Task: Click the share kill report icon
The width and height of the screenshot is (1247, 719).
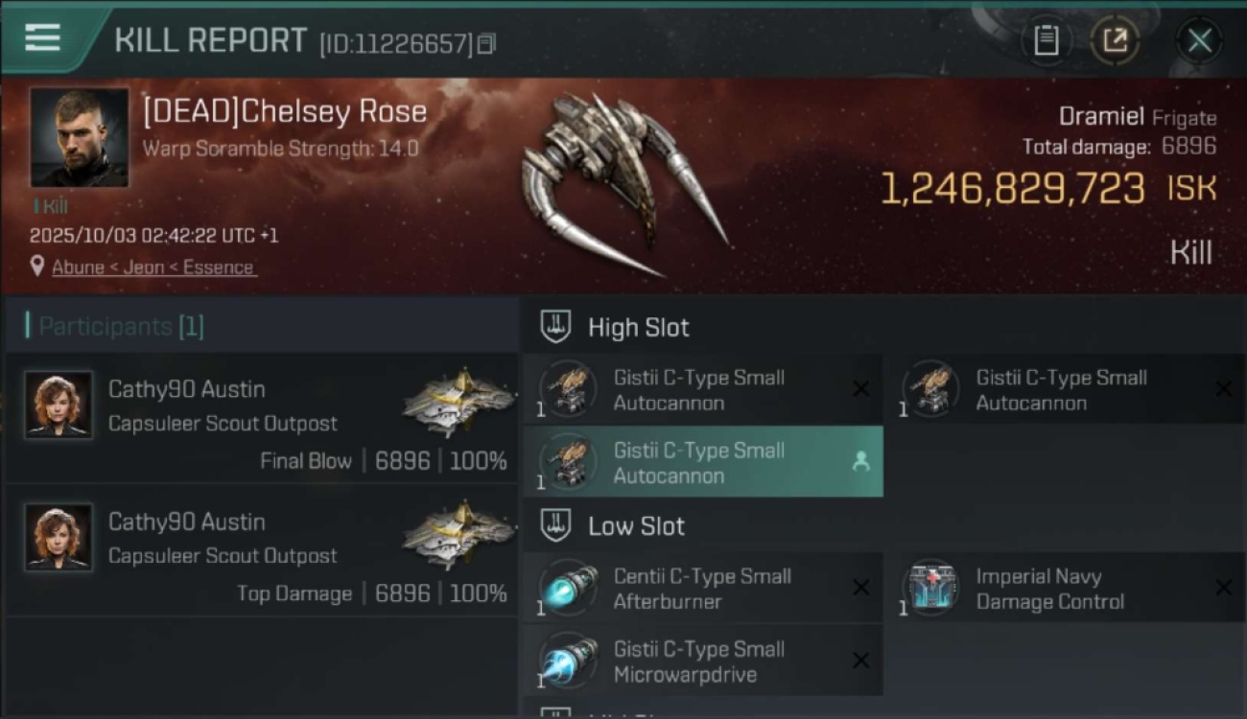Action: click(x=1115, y=40)
